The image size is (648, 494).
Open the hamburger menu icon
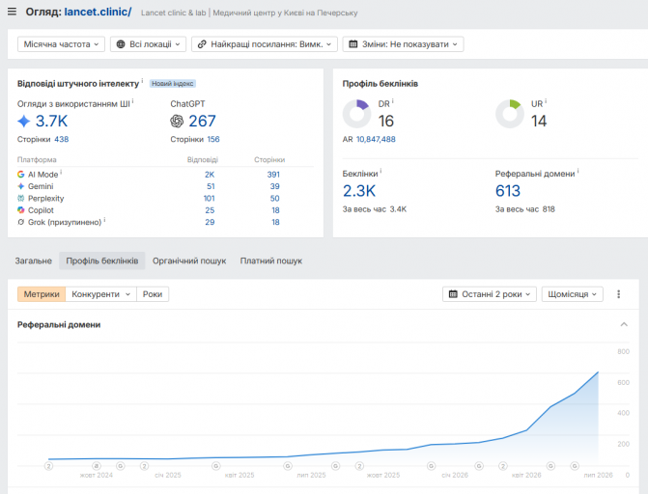click(12, 12)
